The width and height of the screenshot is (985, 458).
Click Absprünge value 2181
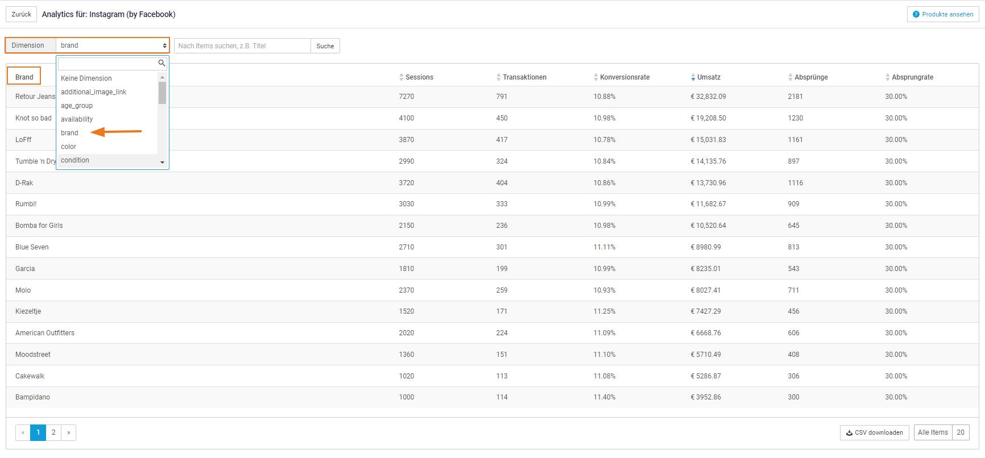coord(796,97)
